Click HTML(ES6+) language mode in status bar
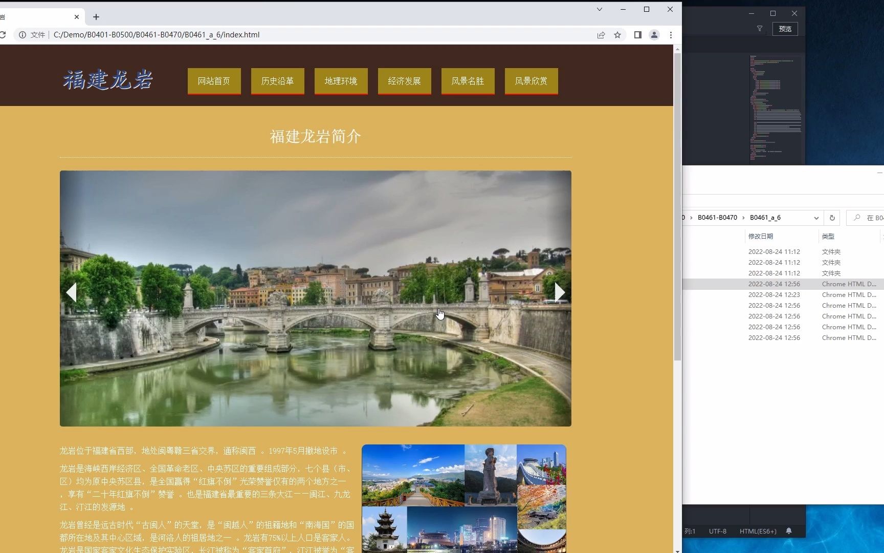Viewport: 884px width, 553px height. (x=758, y=531)
